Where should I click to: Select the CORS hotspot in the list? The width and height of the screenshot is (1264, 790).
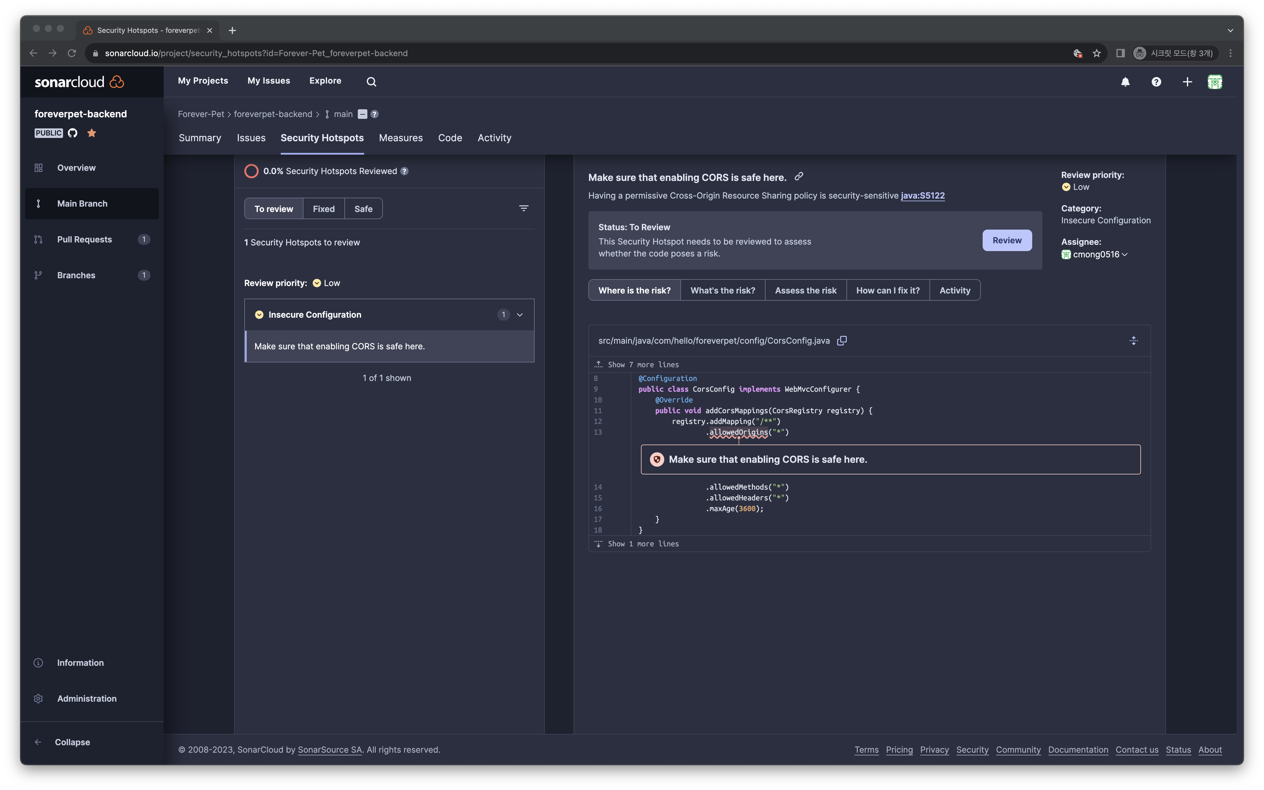coord(389,346)
